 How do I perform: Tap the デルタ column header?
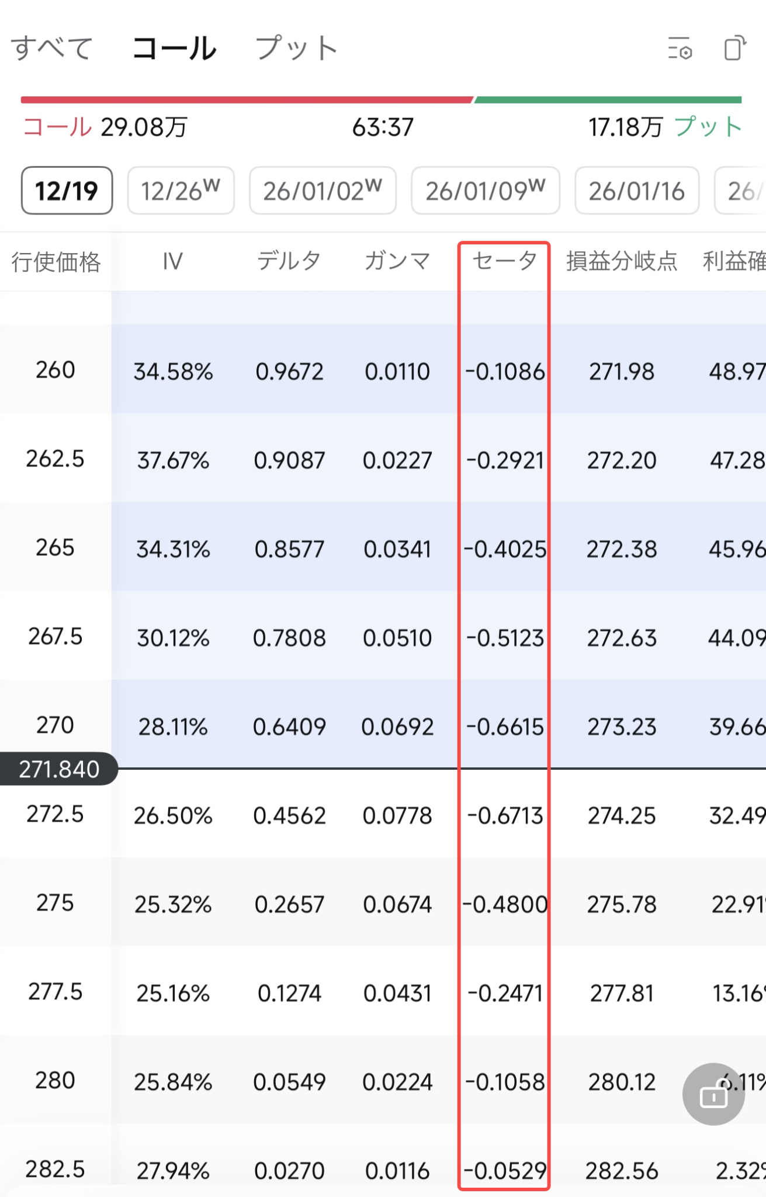(x=289, y=261)
